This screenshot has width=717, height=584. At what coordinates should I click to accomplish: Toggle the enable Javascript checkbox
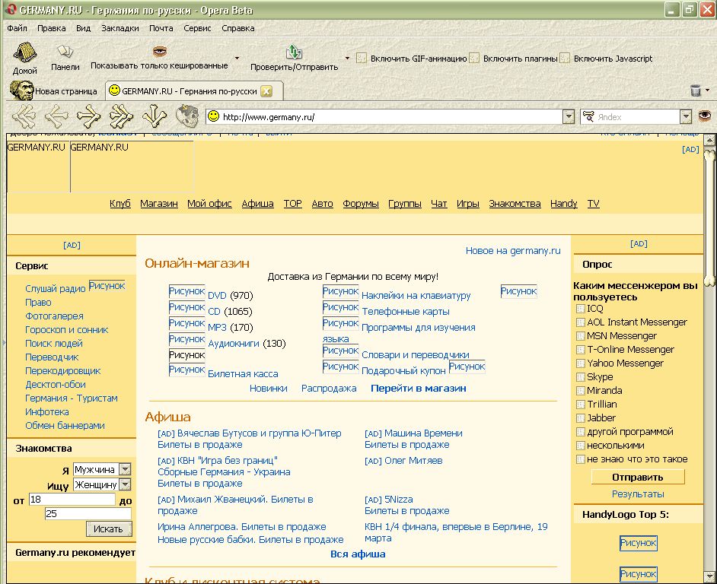point(565,59)
